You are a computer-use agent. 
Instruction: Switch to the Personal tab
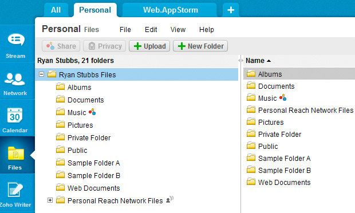[x=95, y=10]
